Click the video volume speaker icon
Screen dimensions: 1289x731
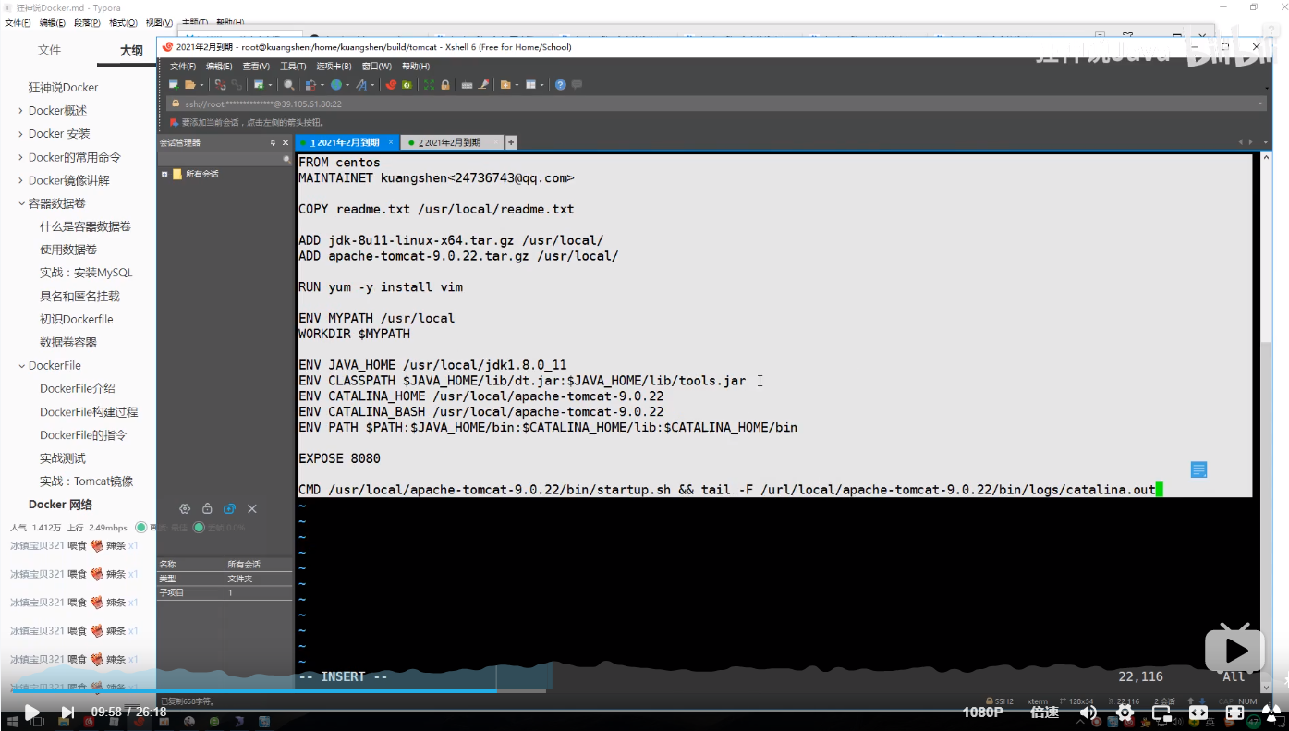(1088, 713)
